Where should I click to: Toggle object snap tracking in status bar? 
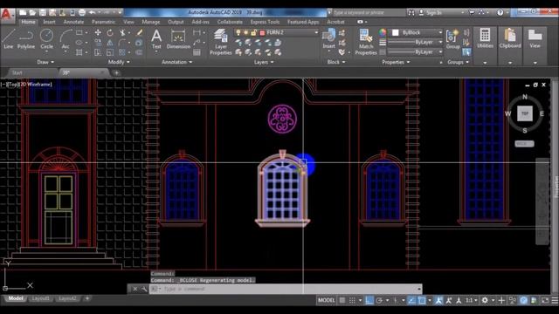click(411, 300)
